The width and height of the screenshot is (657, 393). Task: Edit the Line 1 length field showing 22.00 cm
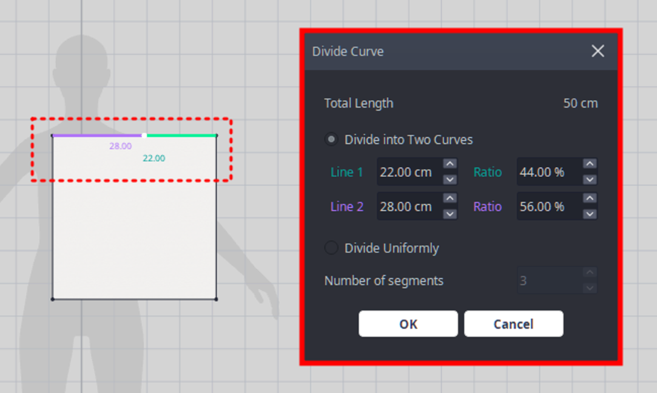[x=408, y=171]
